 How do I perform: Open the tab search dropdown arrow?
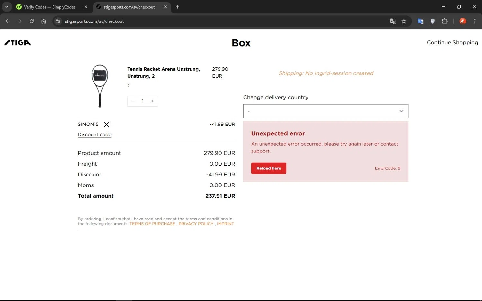click(6, 7)
